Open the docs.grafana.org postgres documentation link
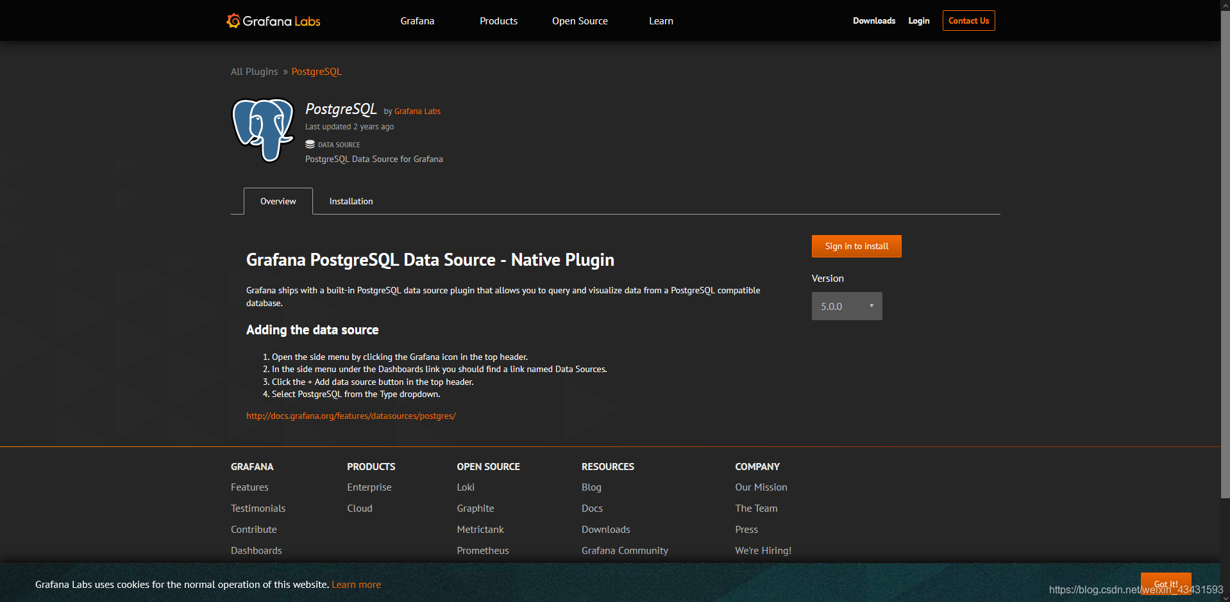Screen dimensions: 1230x602 pyautogui.click(x=351, y=416)
